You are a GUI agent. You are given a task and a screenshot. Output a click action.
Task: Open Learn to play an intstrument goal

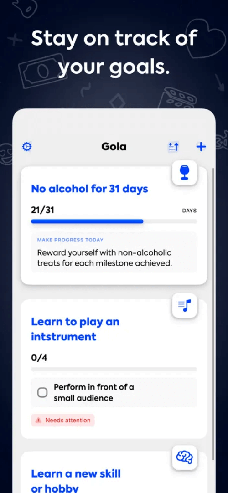click(75, 329)
